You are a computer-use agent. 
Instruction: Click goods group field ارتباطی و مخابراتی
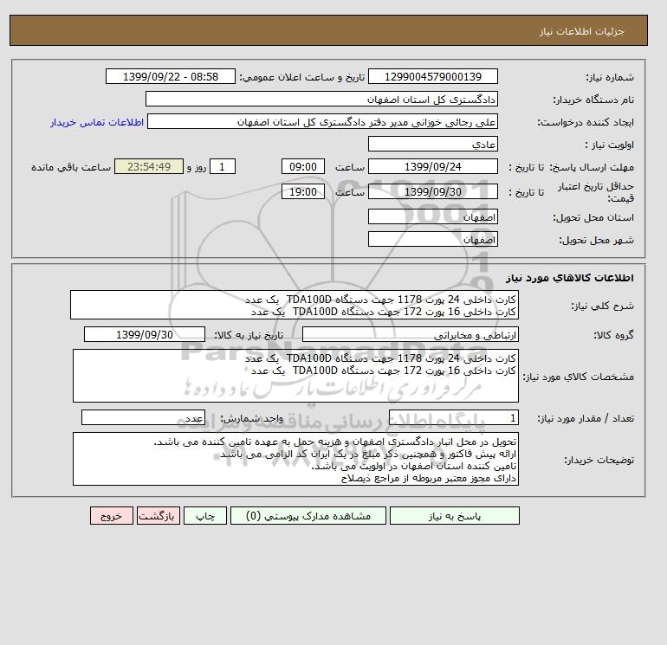pyautogui.click(x=410, y=334)
